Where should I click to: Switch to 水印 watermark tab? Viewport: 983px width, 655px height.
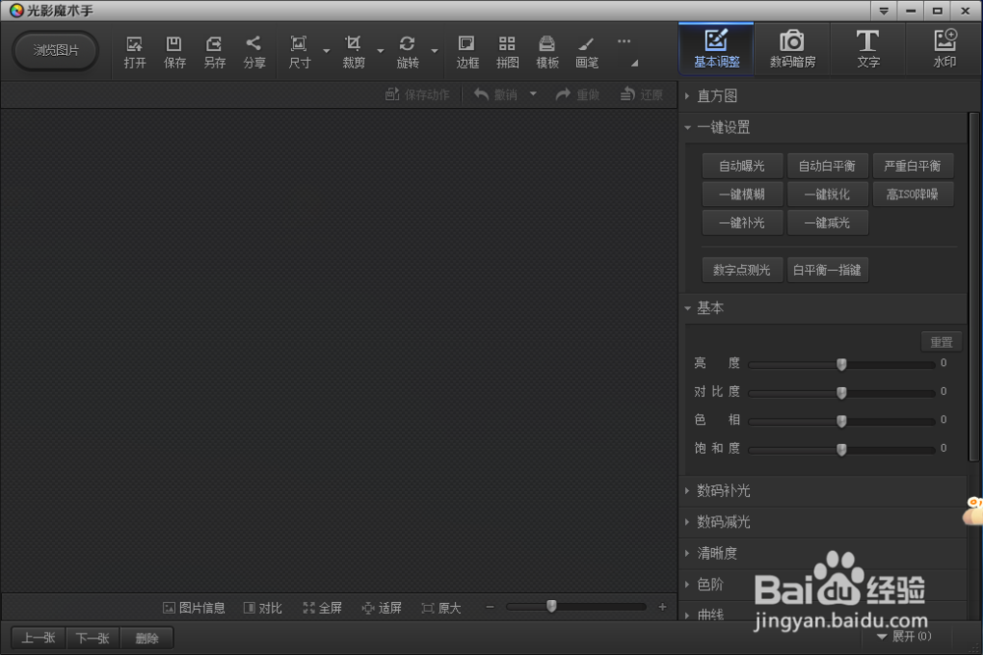[944, 49]
